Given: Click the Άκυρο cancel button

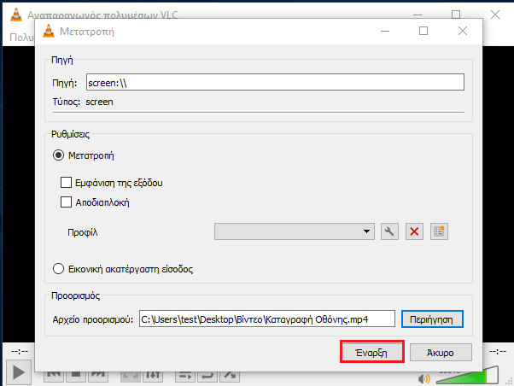Looking at the screenshot, I should click(441, 352).
